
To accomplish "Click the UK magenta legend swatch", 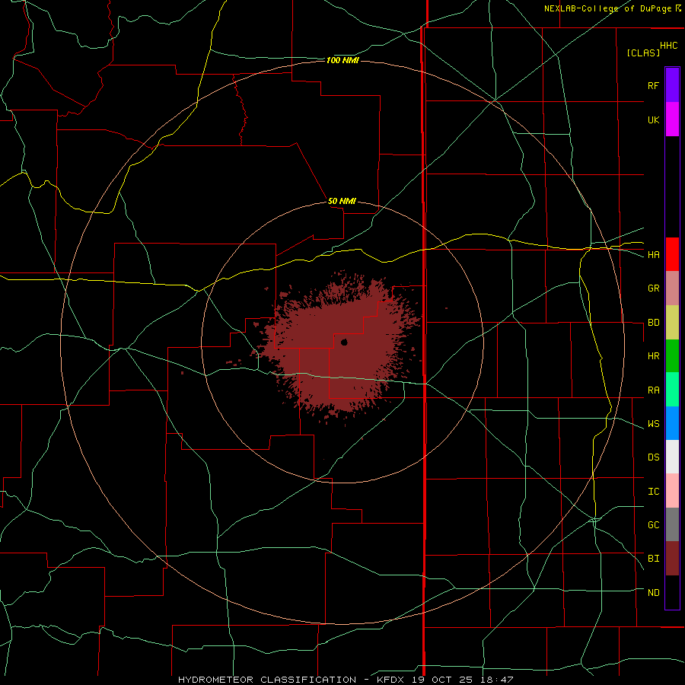I will coord(672,119).
